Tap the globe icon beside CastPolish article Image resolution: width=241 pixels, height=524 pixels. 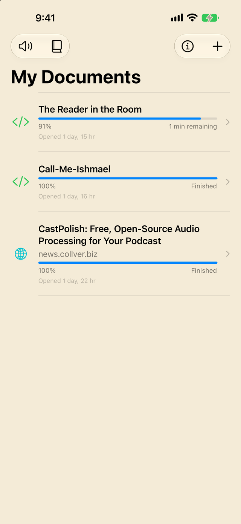[21, 254]
